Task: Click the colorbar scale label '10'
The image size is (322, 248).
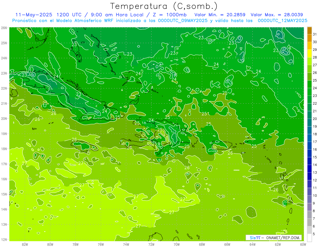Action: tap(315, 196)
